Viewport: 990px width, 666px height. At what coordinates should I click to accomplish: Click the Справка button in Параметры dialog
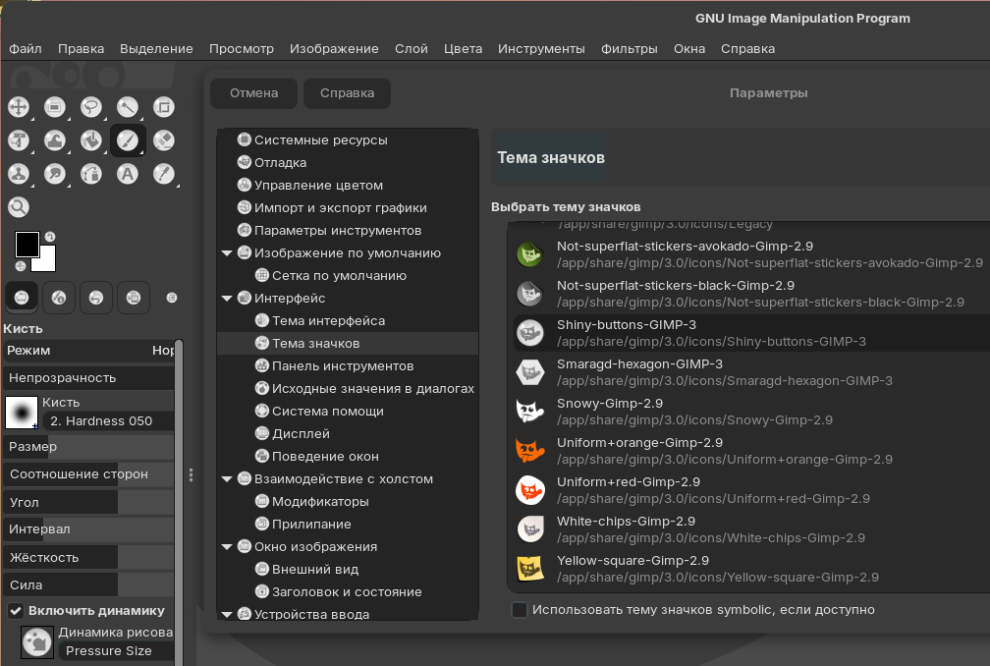(x=348, y=93)
